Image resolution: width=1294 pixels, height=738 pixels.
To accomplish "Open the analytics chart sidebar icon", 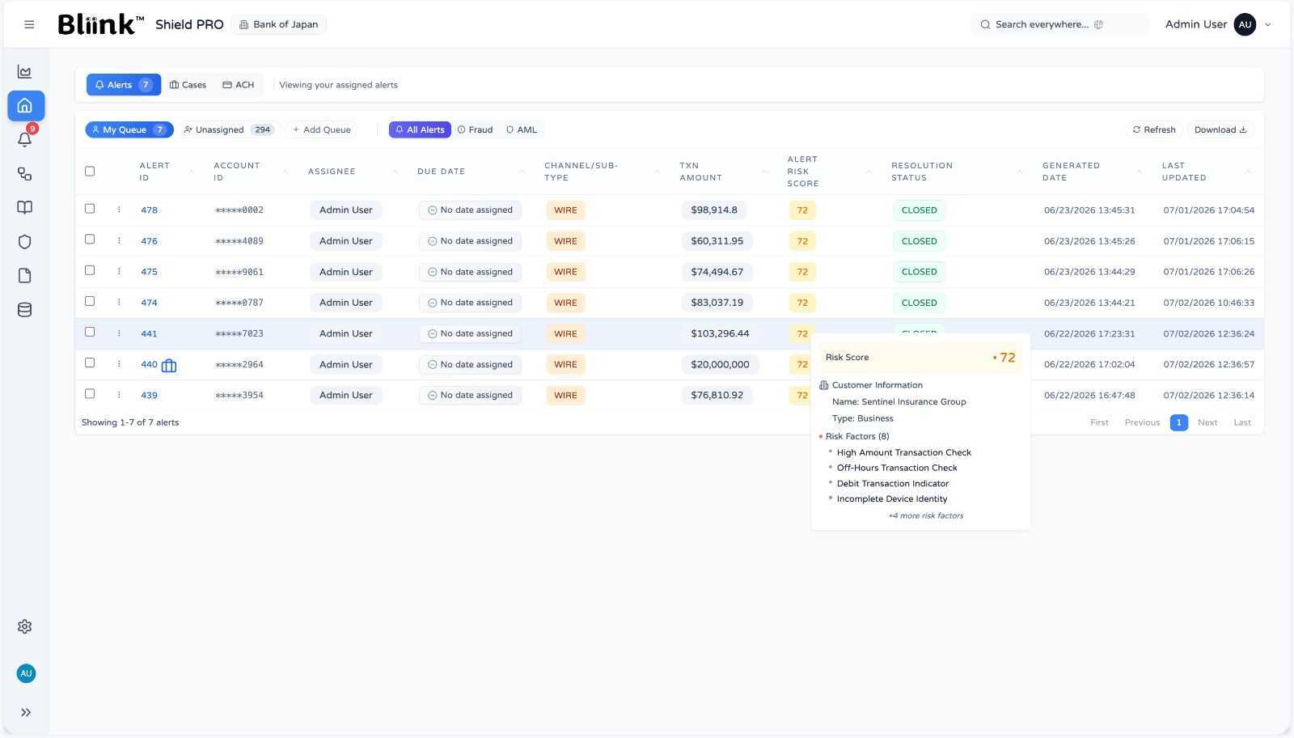I will (x=25, y=72).
